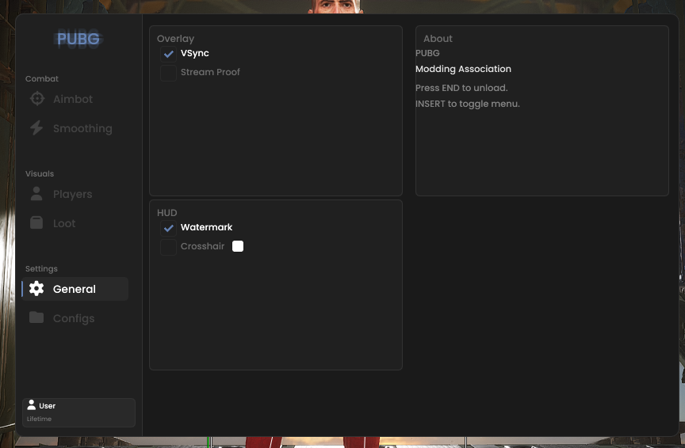This screenshot has width=685, height=448.
Task: Click the 'INSERT to toggle menu.' text
Action: tap(468, 104)
